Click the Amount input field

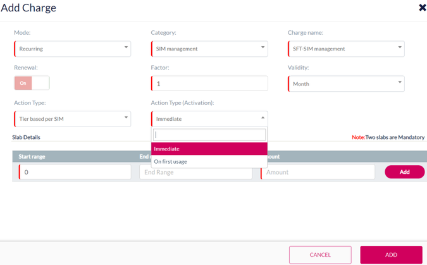pyautogui.click(x=318, y=172)
